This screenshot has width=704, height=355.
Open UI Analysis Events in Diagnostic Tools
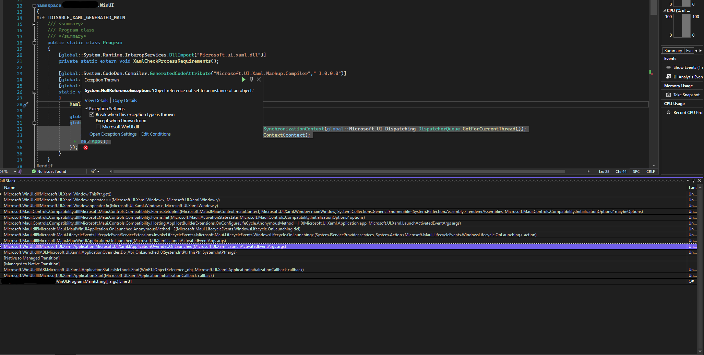click(668, 77)
